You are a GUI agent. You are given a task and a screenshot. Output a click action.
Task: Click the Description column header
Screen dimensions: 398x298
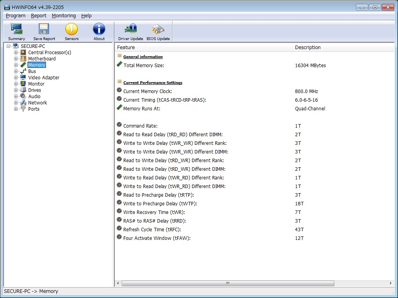(343, 48)
